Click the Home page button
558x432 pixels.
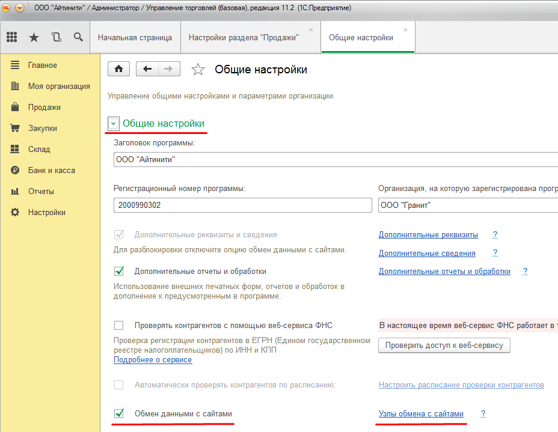pos(118,68)
